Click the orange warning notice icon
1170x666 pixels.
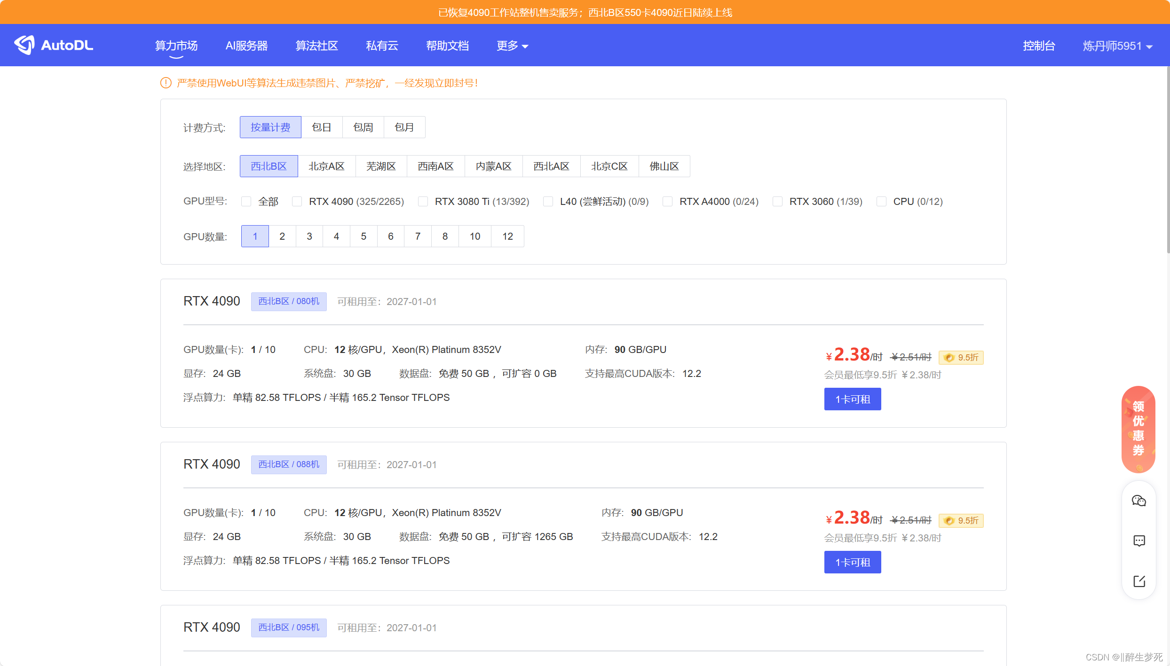166,83
